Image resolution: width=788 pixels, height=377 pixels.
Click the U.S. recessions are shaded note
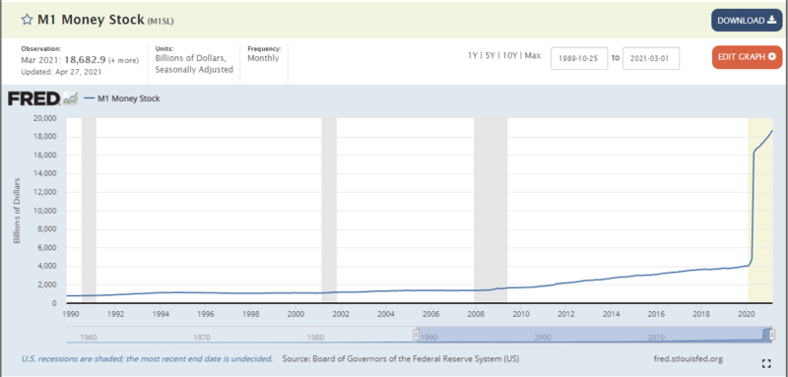pyautogui.click(x=147, y=359)
